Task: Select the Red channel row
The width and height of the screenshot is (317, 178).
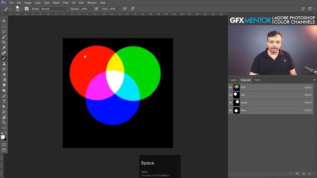Action: 271,95
